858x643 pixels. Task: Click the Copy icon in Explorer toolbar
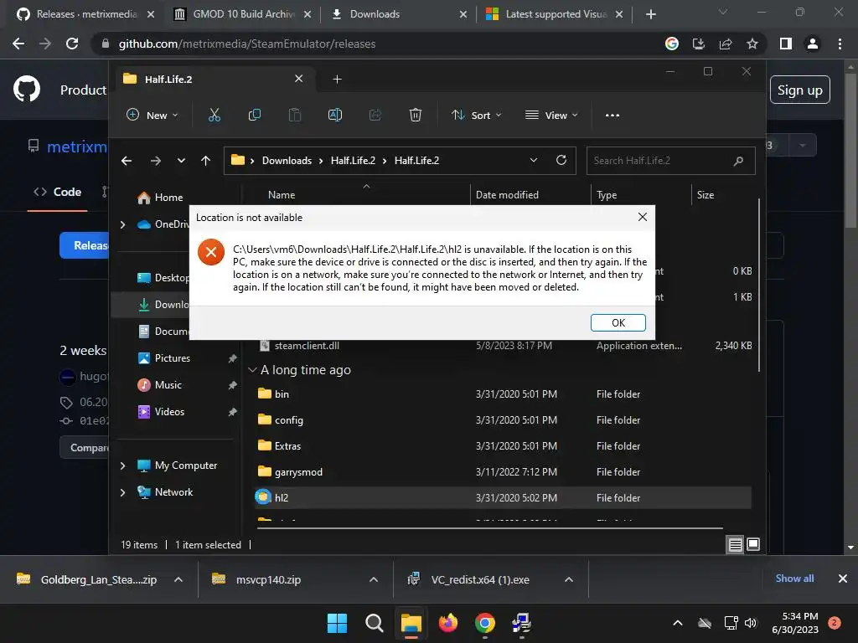(x=255, y=115)
